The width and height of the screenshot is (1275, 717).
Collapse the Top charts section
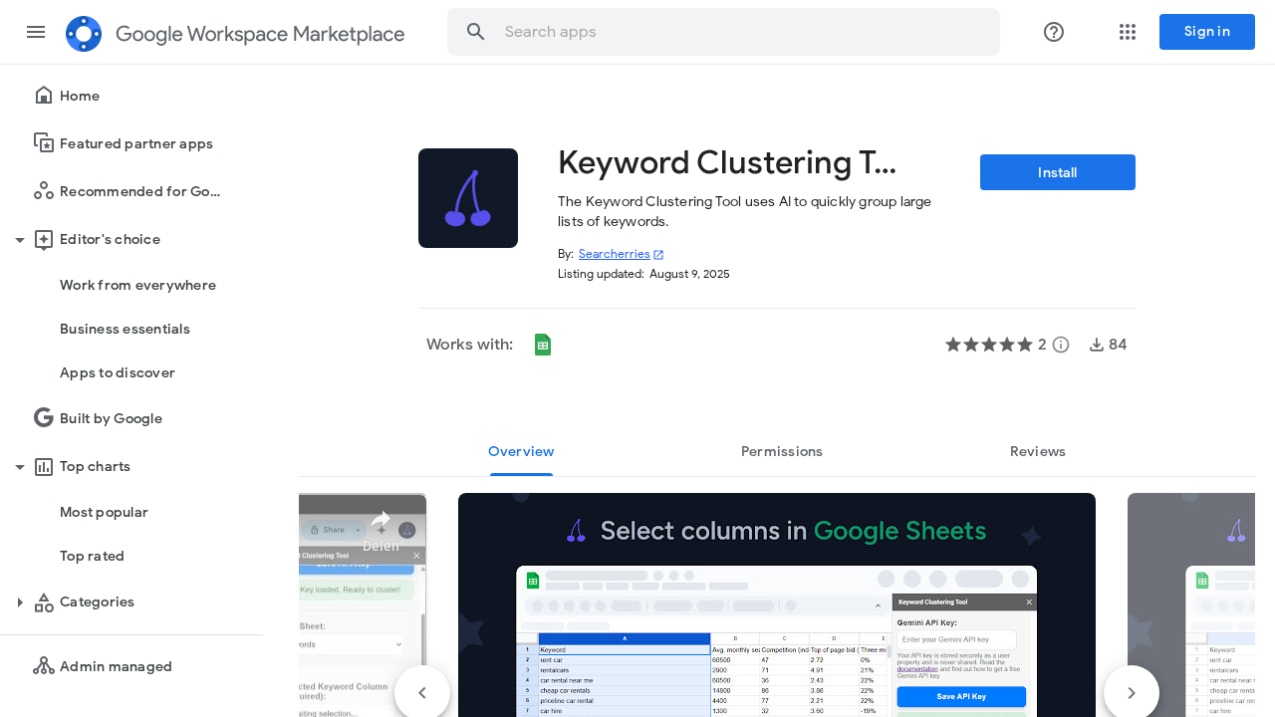(19, 467)
